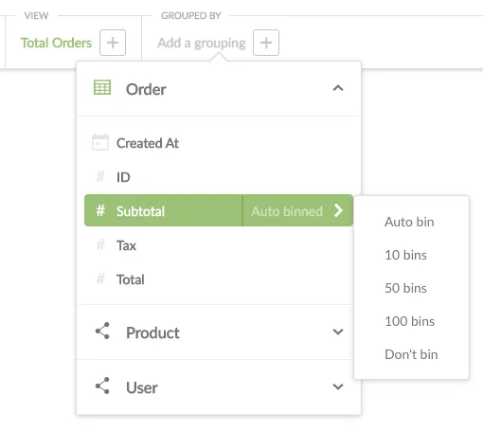Click the Total Orders metric link
Screen dimensions: 483x431
[x=56, y=43]
